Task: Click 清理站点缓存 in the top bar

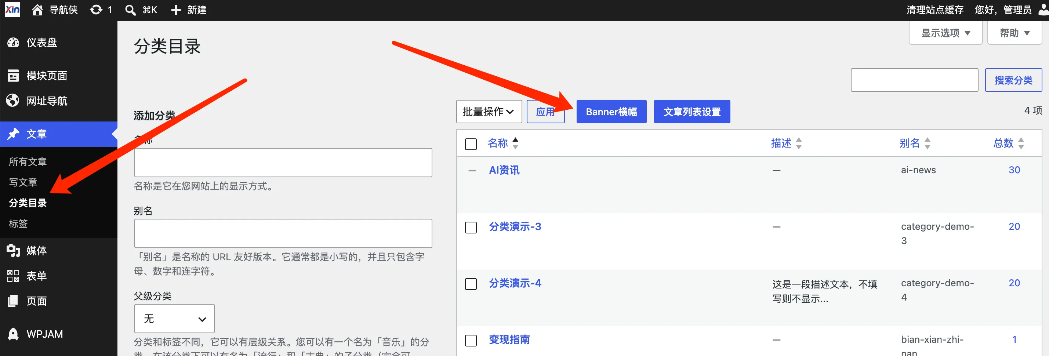Action: 935,10
